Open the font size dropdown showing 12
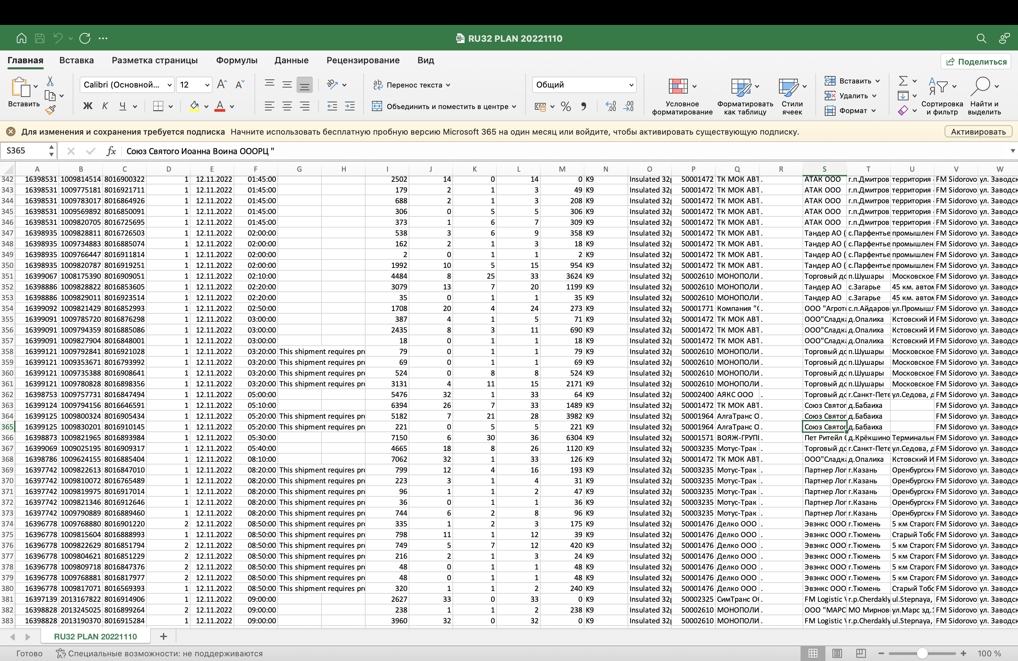This screenshot has height=661, width=1018. [x=194, y=85]
